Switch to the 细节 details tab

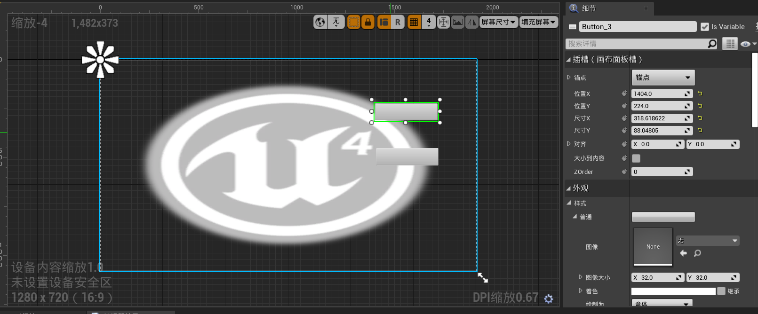point(589,8)
